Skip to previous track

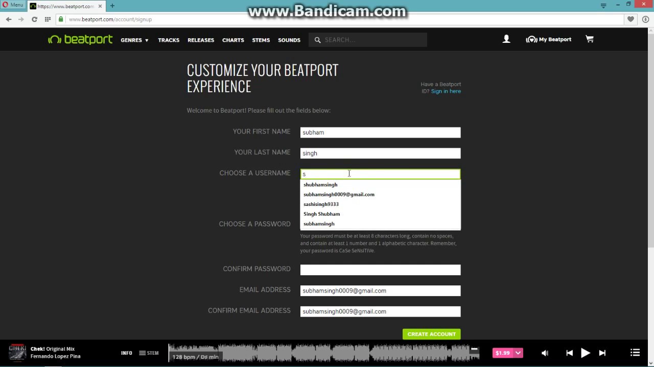tap(569, 353)
